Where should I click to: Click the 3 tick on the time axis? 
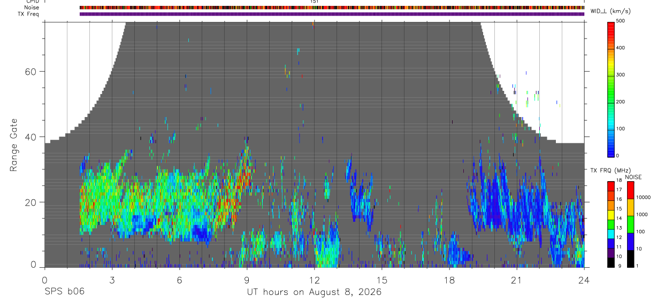(112, 280)
